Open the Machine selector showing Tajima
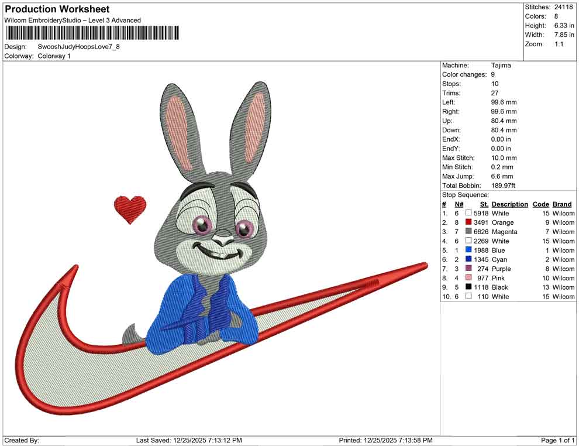This screenshot has height=446, width=579. click(501, 65)
